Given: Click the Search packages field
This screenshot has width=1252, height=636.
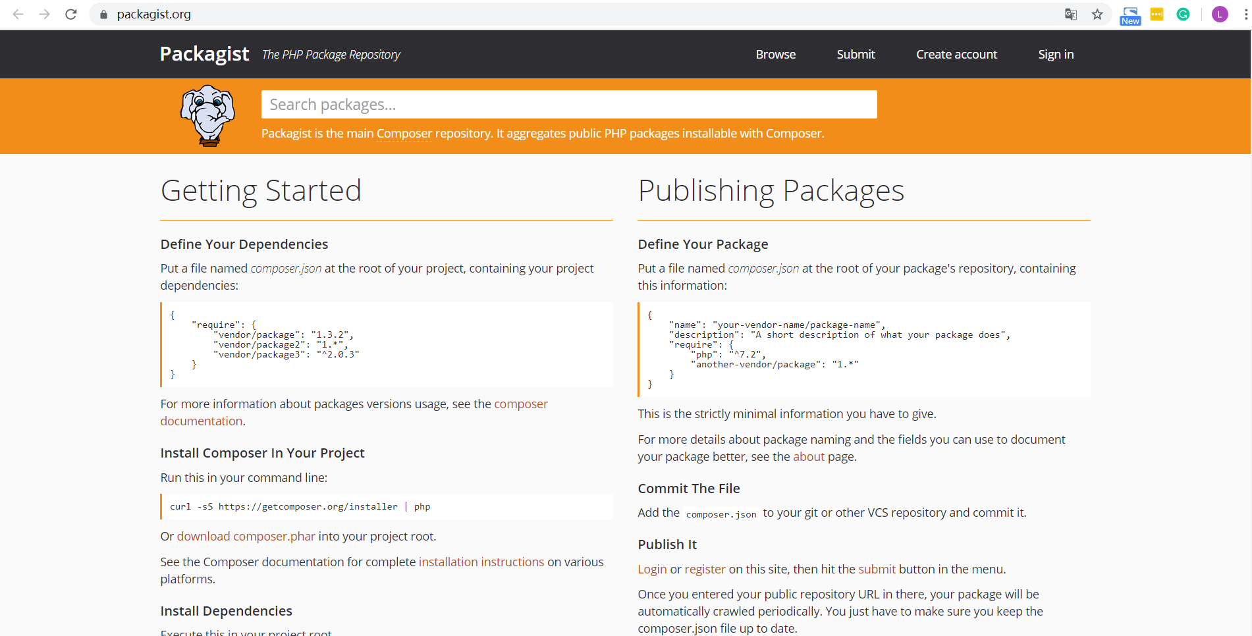Looking at the screenshot, I should pos(569,105).
